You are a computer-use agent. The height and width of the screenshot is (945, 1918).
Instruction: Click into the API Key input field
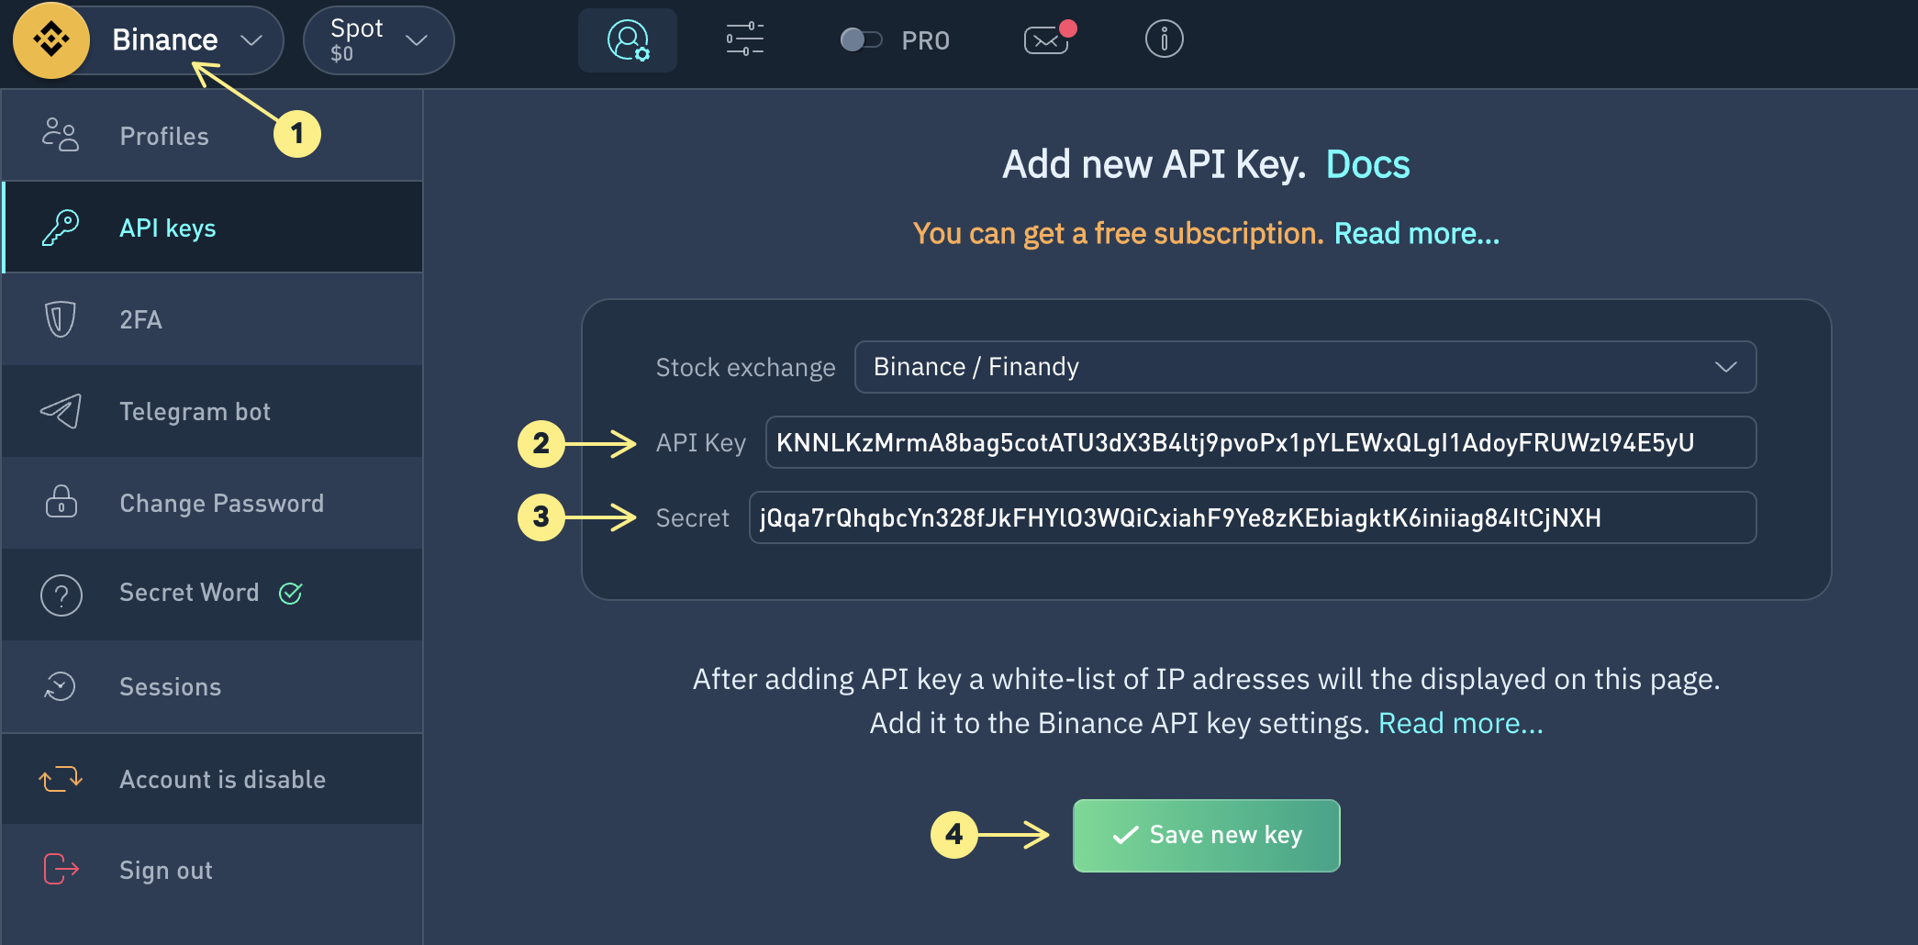click(x=1260, y=443)
